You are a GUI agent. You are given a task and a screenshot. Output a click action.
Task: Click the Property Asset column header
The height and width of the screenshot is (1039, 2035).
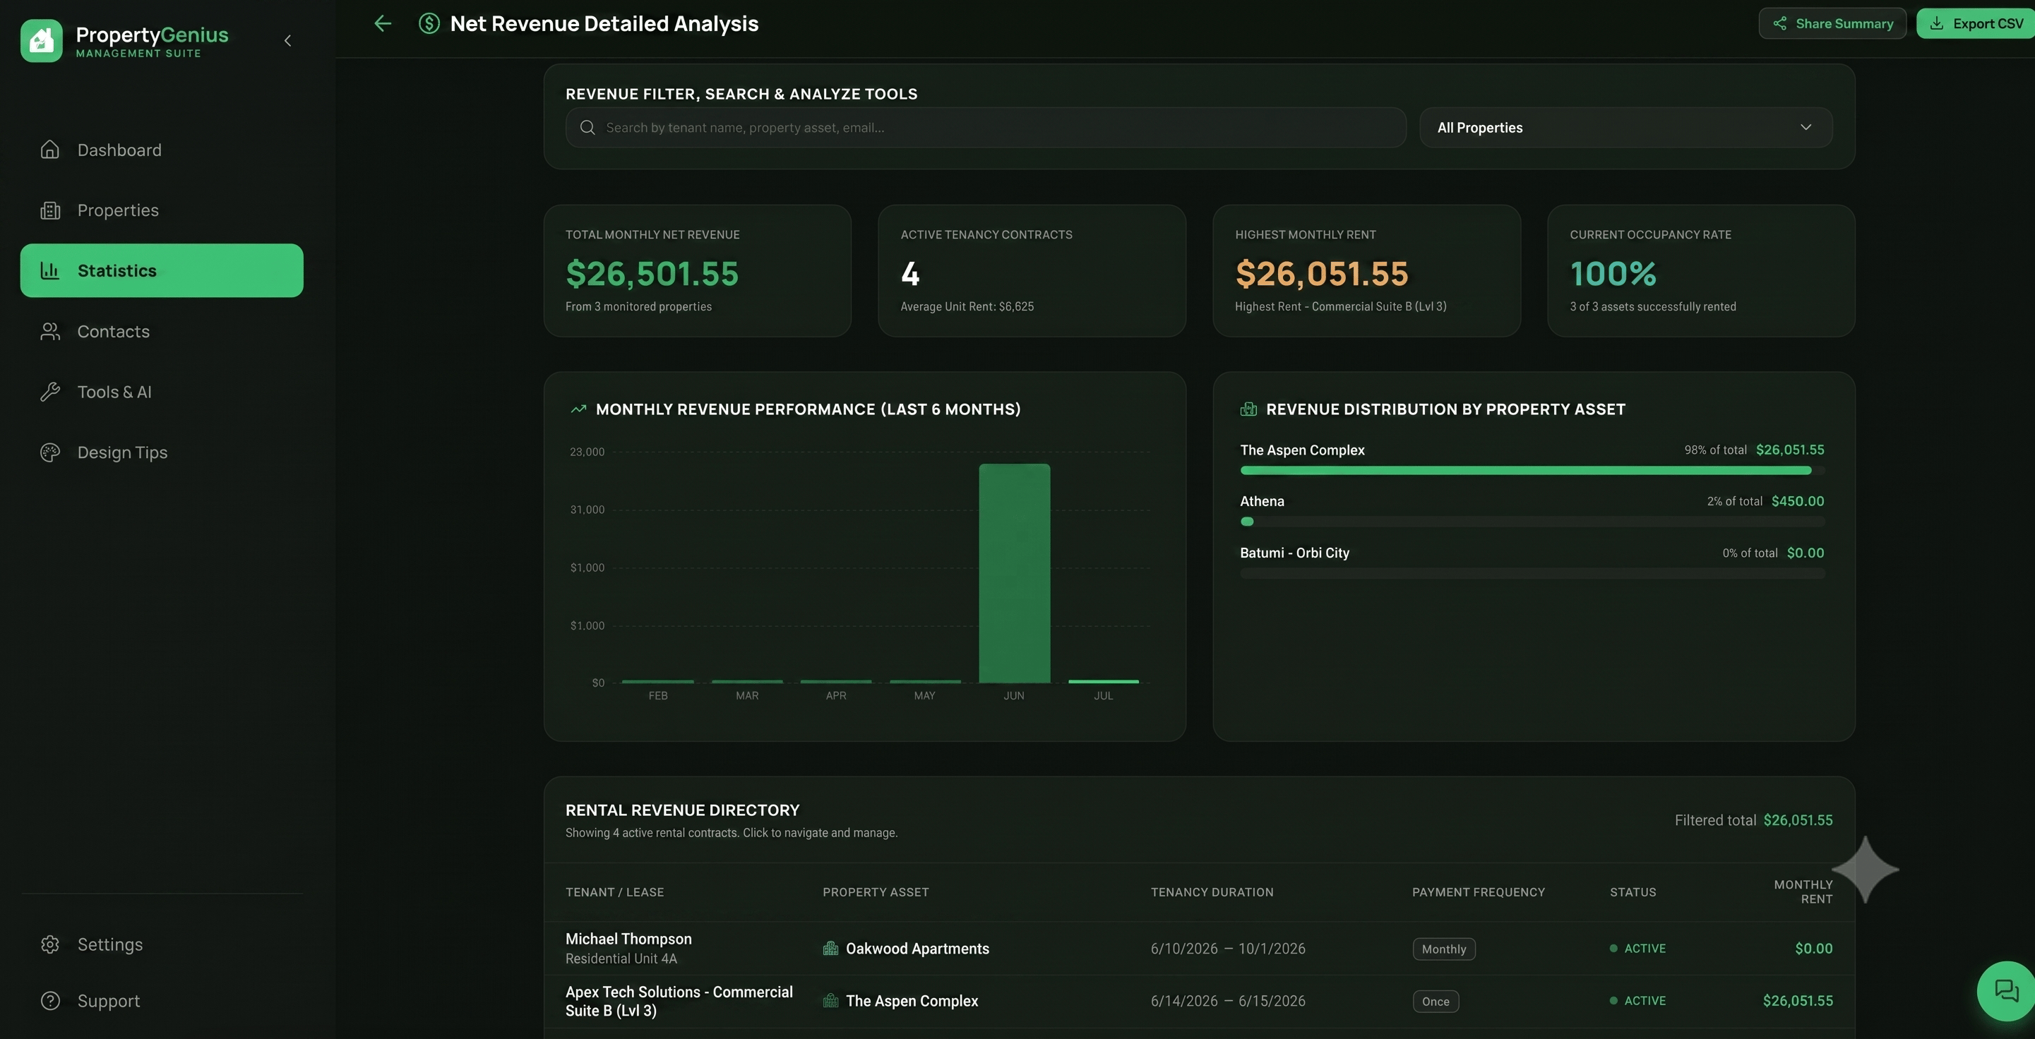tap(876, 892)
